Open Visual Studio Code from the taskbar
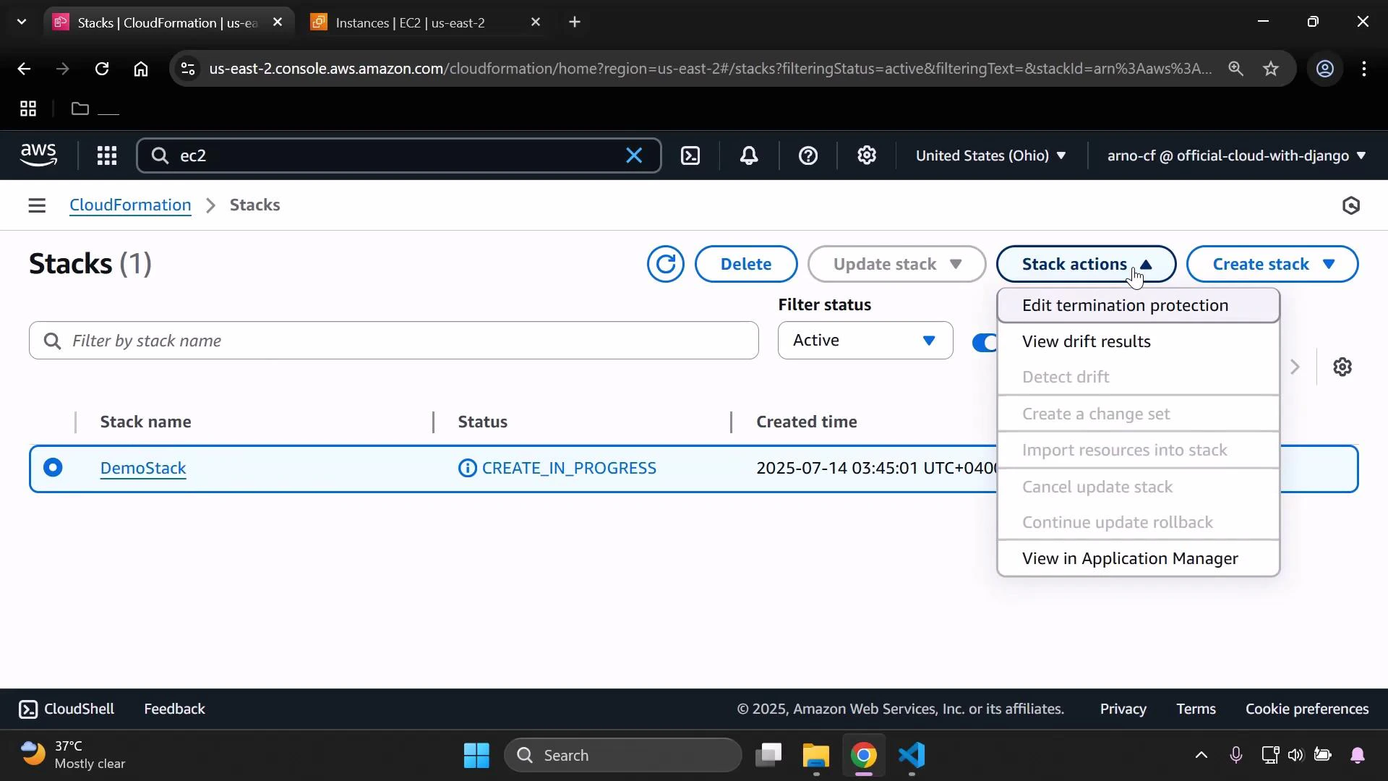The image size is (1388, 781). [912, 755]
